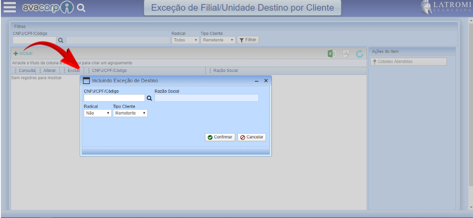
Task: Export the grid to Excel
Action: pos(331,54)
